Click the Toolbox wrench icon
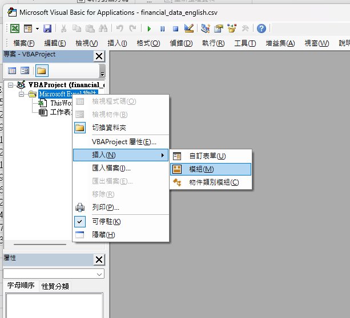The width and height of the screenshot is (350, 318). tap(245, 28)
